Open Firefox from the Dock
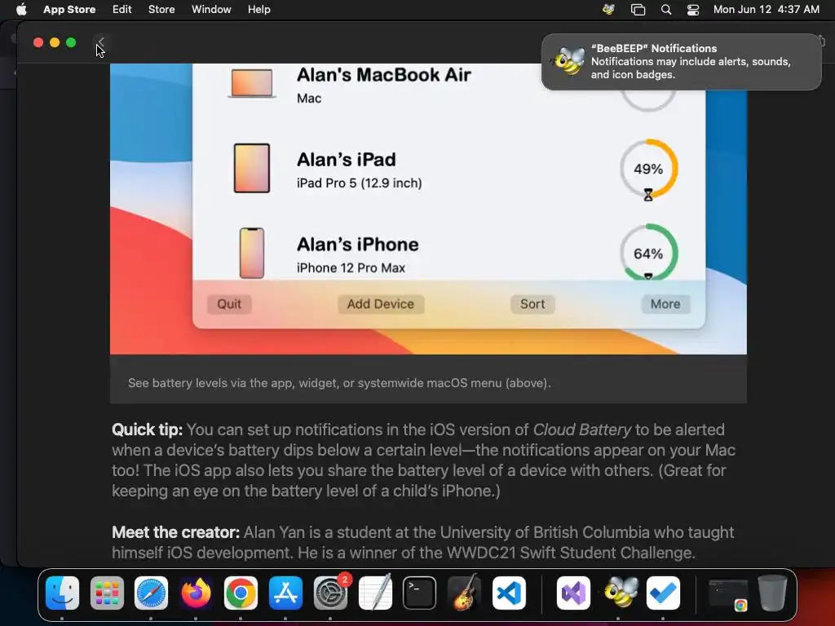Image resolution: width=835 pixels, height=626 pixels. coord(196,593)
